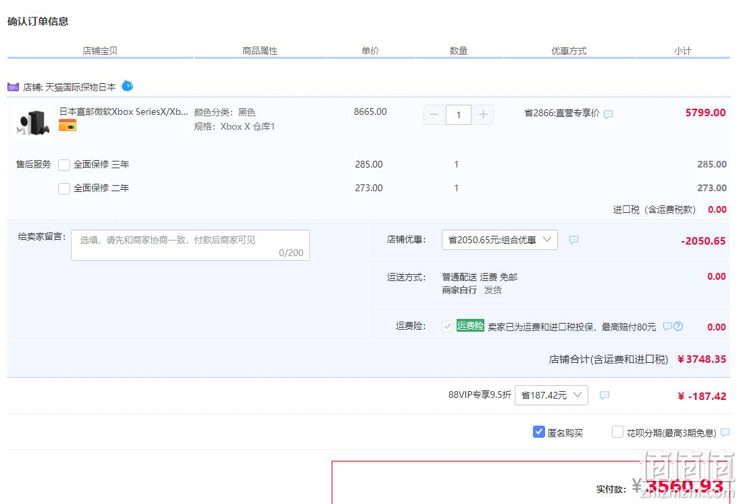This screenshot has width=741, height=504.
Task: Click the Tmall International store icon
Action: (x=14, y=87)
